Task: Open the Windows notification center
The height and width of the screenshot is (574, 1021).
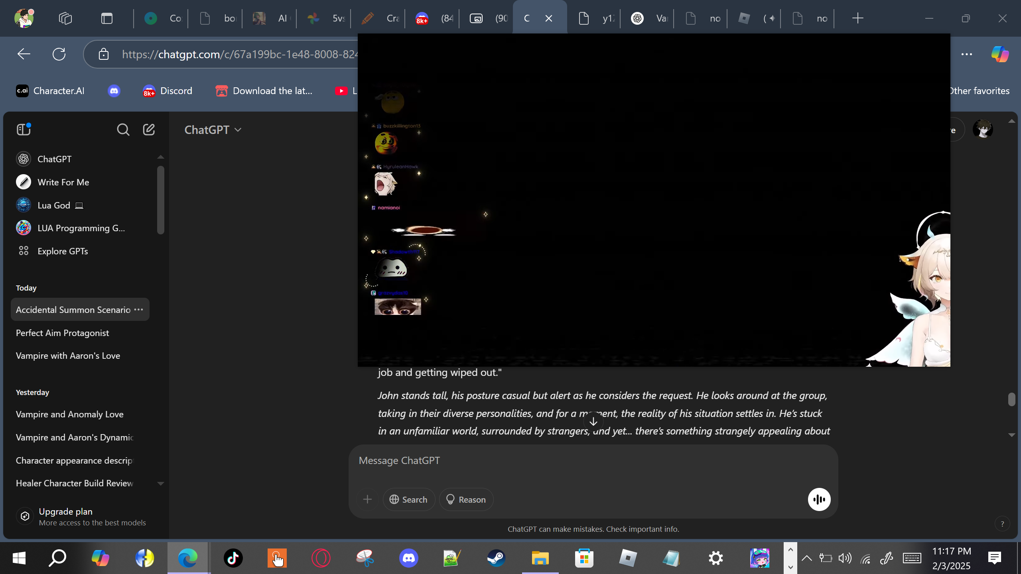Action: [995, 558]
